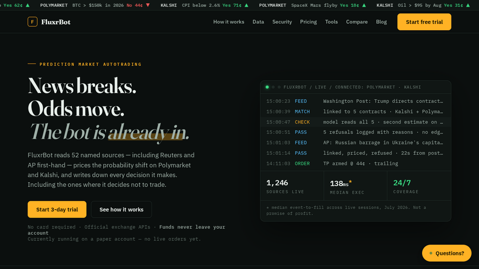The height and width of the screenshot is (269, 479).
Task: Select ticker item BTC > $150k in 2026
Action: [x=98, y=5]
